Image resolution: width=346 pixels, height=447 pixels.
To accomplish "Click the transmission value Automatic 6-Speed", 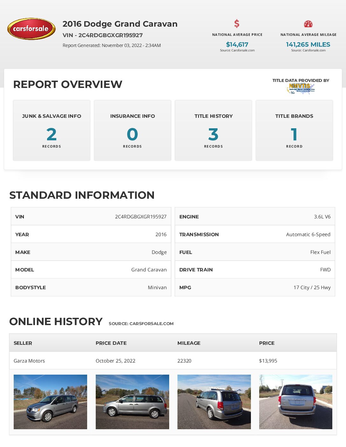I will pyautogui.click(x=308, y=234).
